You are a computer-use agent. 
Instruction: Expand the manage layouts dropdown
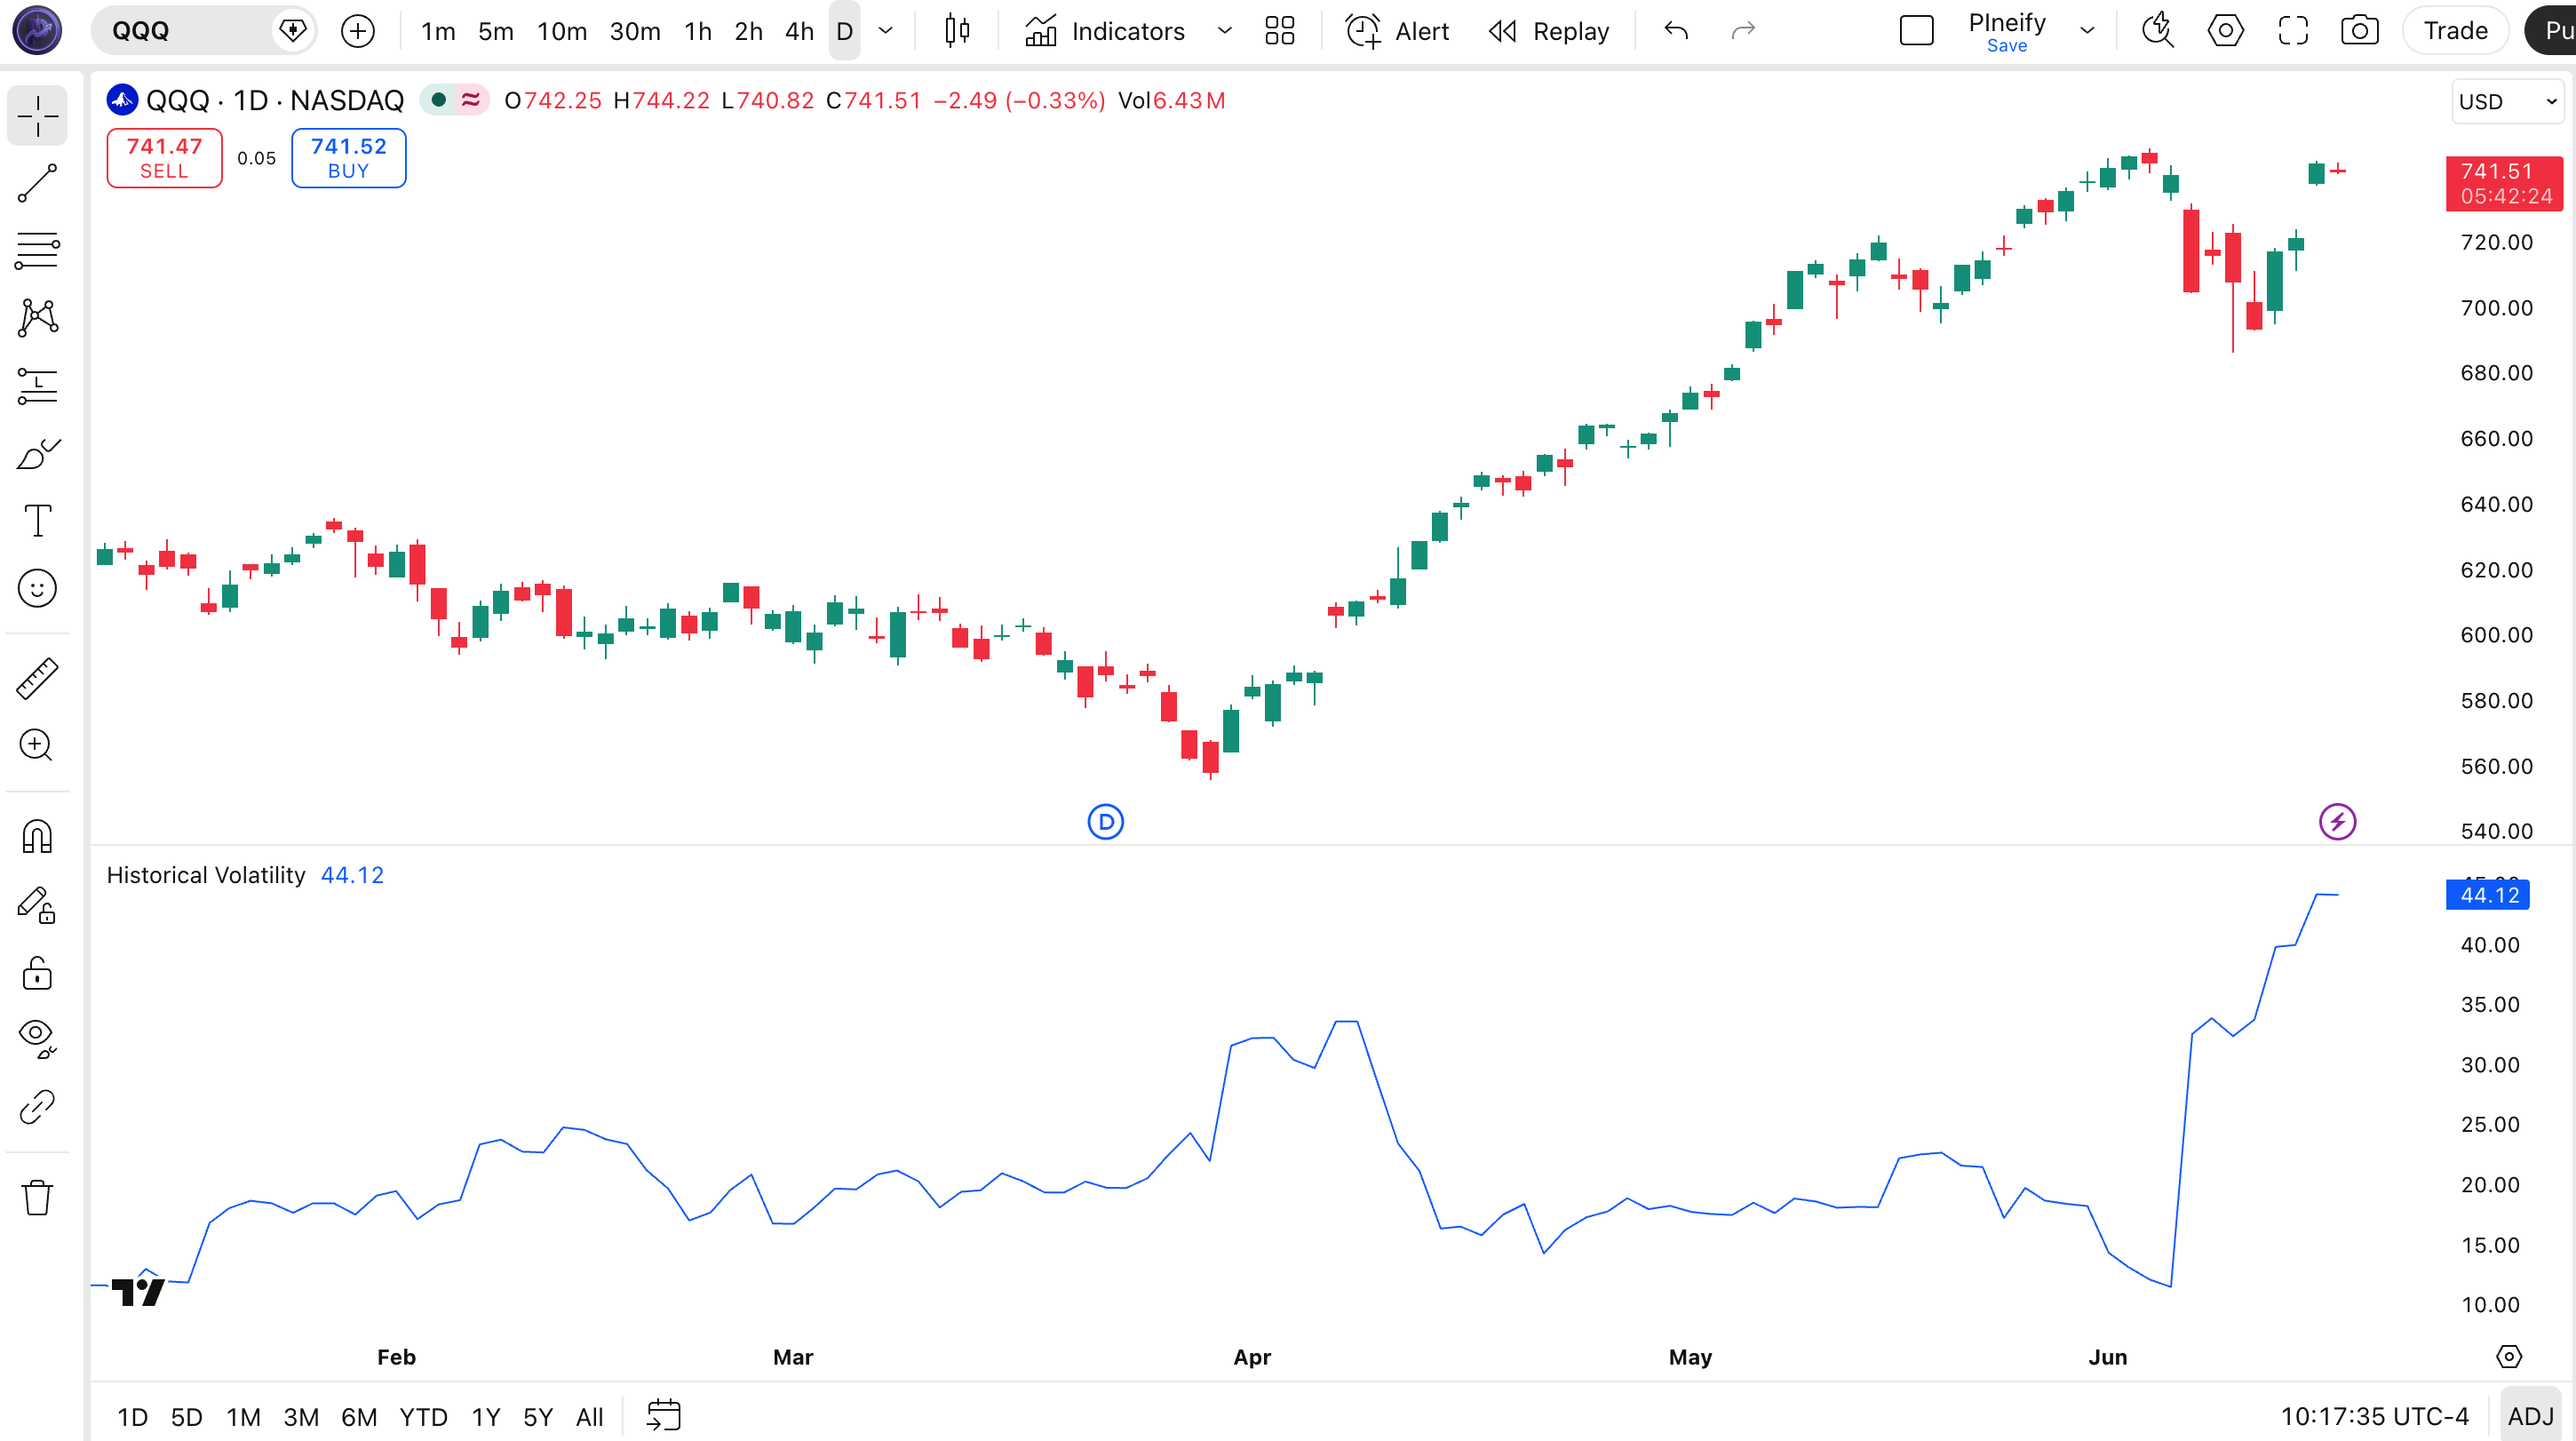[x=2087, y=31]
